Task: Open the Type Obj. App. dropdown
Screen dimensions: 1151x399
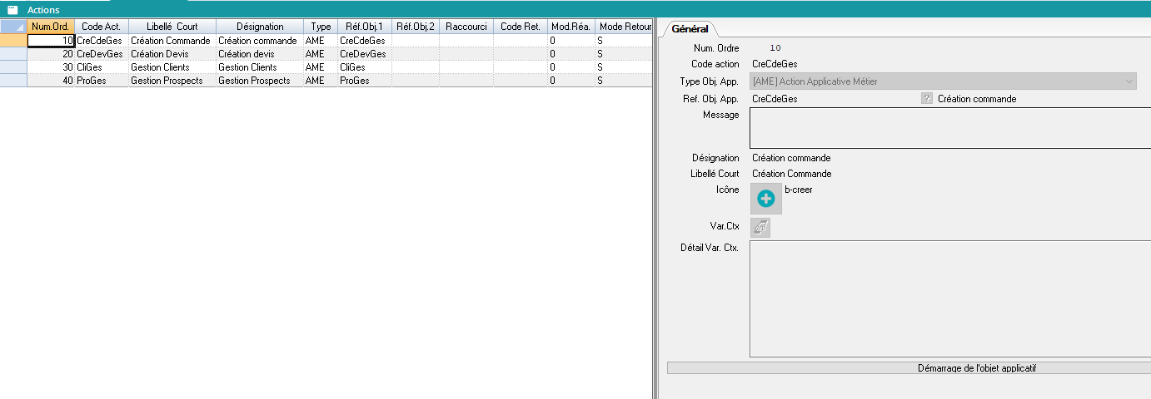Action: [x=943, y=81]
